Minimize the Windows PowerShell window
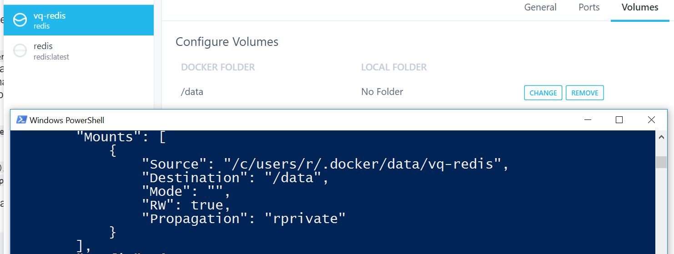Screen dimensions: 674x254 coord(588,120)
